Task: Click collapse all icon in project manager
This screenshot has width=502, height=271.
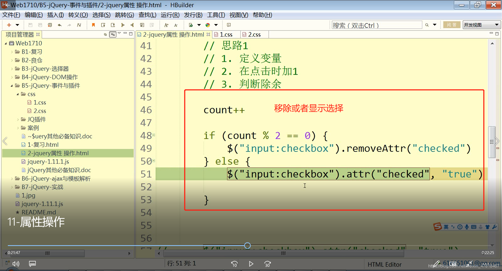Action: click(x=105, y=34)
